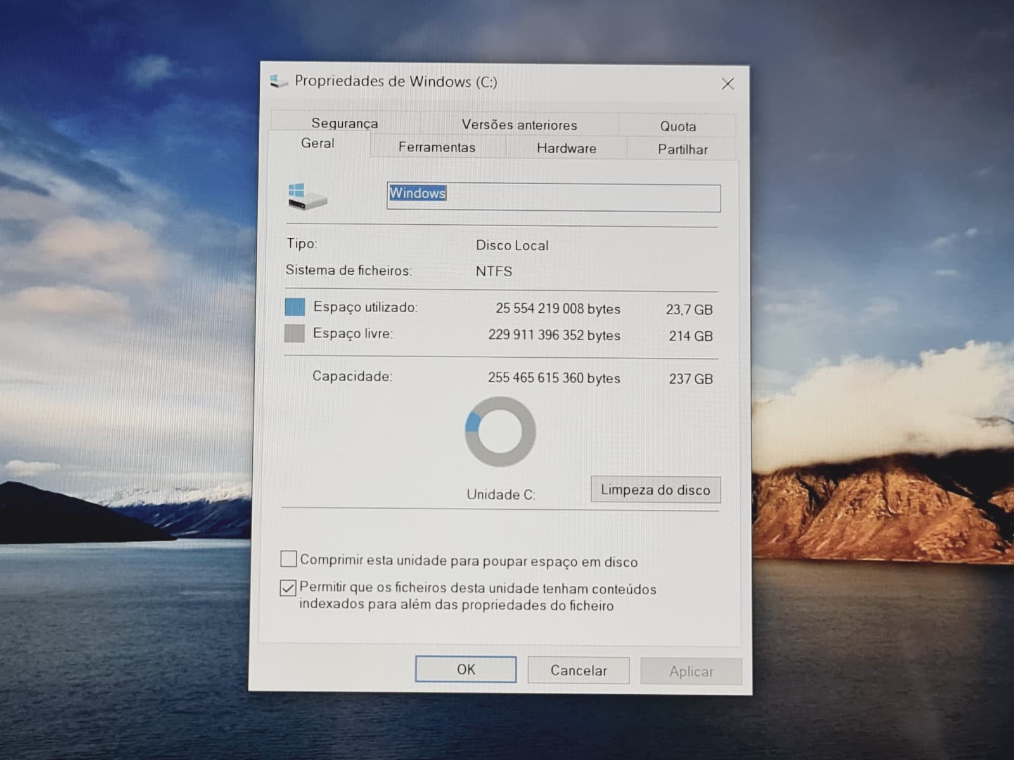Viewport: 1014px width, 760px height.
Task: Uncheck the file content indexing checkbox
Action: pyautogui.click(x=288, y=588)
